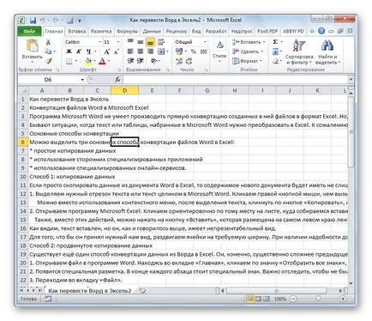Start macro recording from status bar
The height and width of the screenshot is (321, 372).
pyautogui.click(x=48, y=299)
